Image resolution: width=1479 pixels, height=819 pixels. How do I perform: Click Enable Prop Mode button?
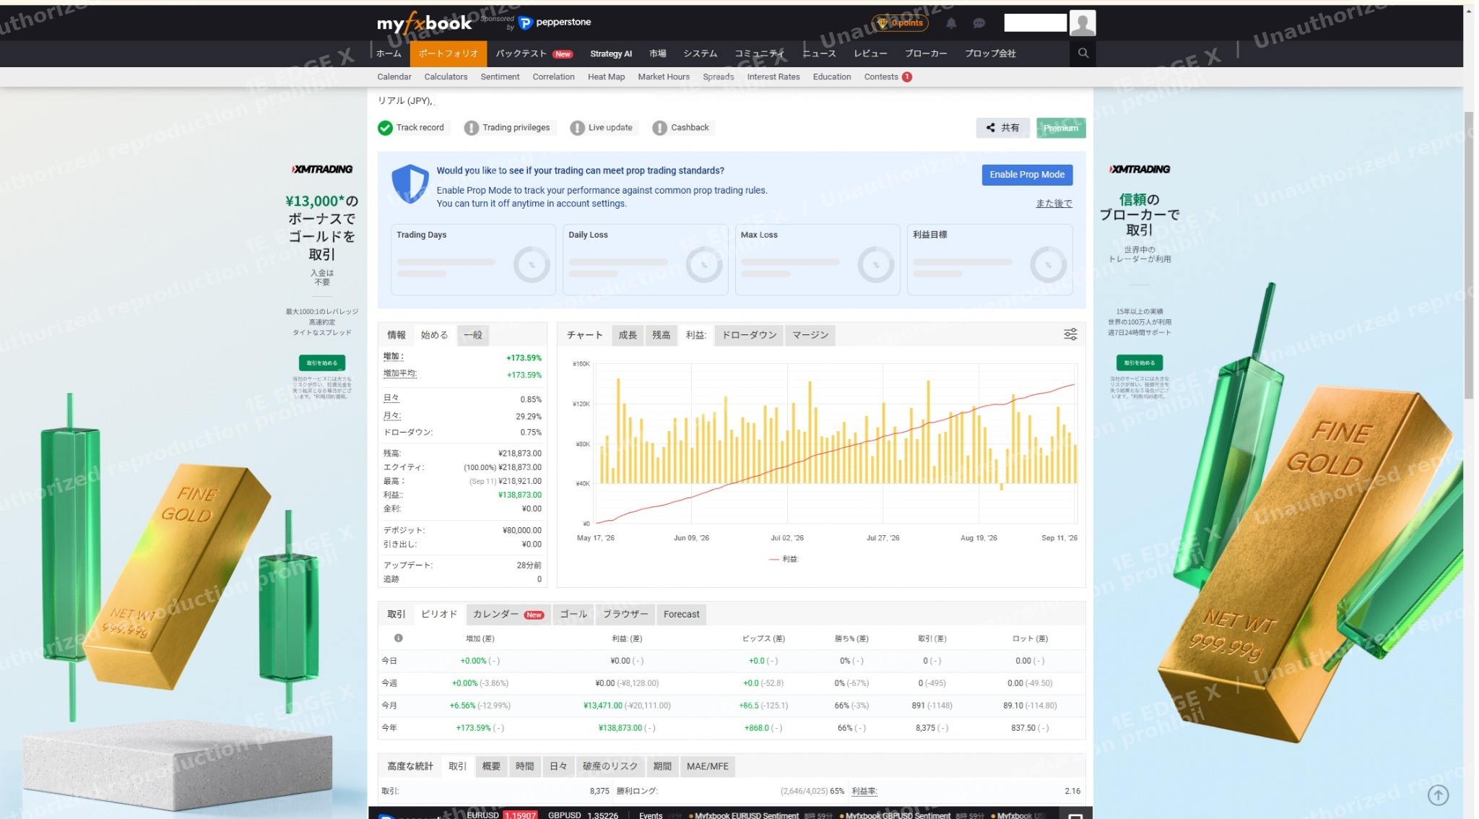1026,175
